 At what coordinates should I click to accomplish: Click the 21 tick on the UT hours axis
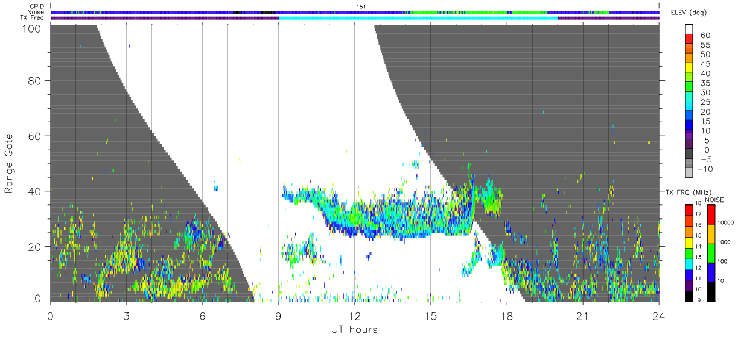[x=583, y=315]
